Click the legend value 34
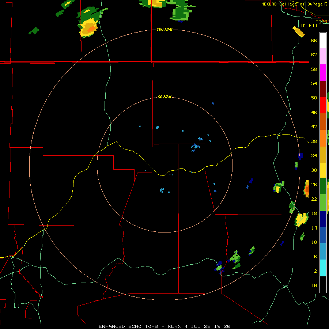Image resolution: width=329 pixels, height=329 pixels. pos(314,156)
